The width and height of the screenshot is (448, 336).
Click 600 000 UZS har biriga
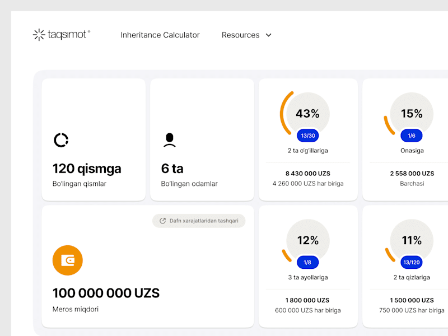pos(308,310)
